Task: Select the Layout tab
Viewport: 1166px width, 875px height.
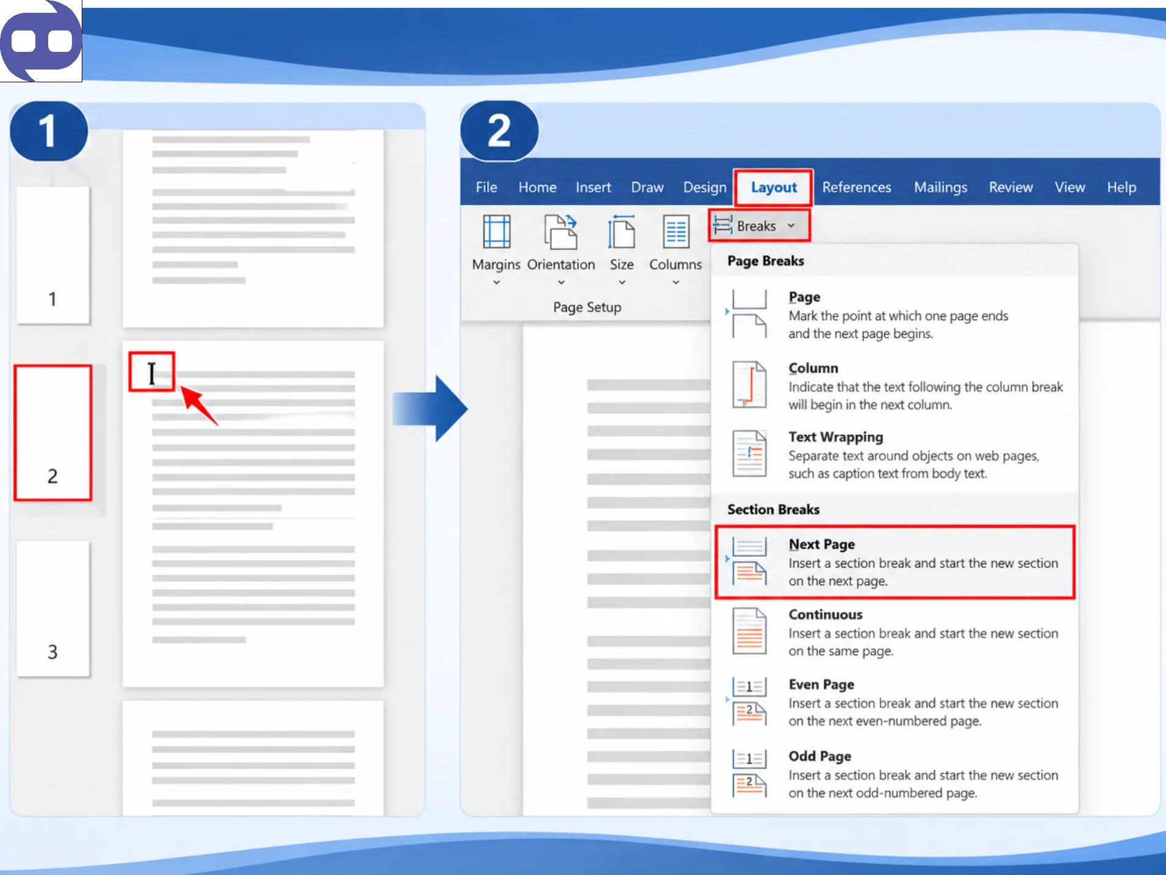Action: [774, 187]
